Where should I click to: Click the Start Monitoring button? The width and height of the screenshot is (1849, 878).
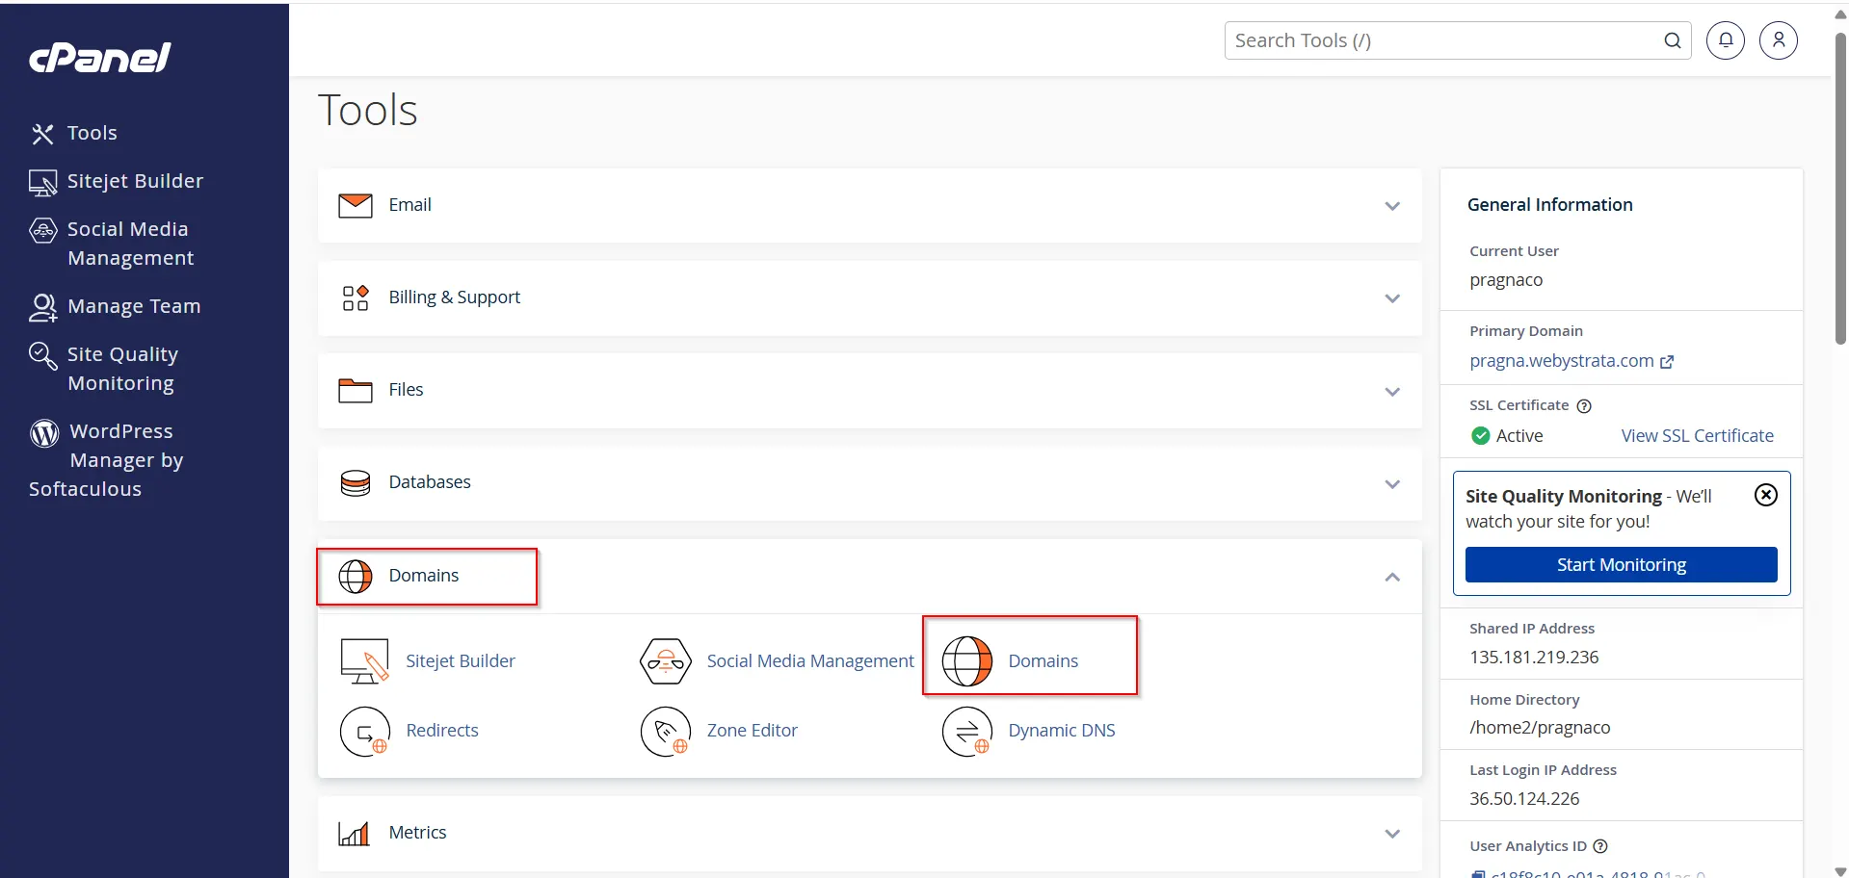(x=1622, y=565)
